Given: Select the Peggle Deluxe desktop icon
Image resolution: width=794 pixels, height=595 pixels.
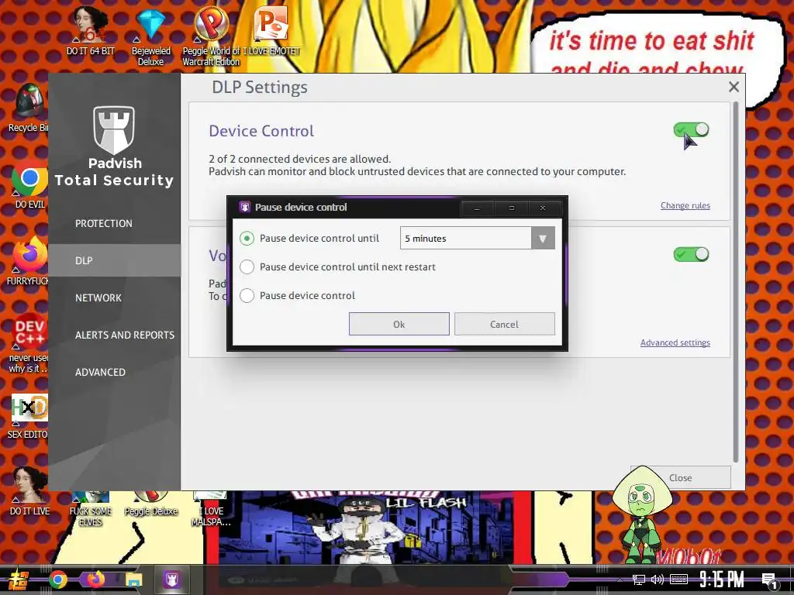Looking at the screenshot, I should click(151, 504).
